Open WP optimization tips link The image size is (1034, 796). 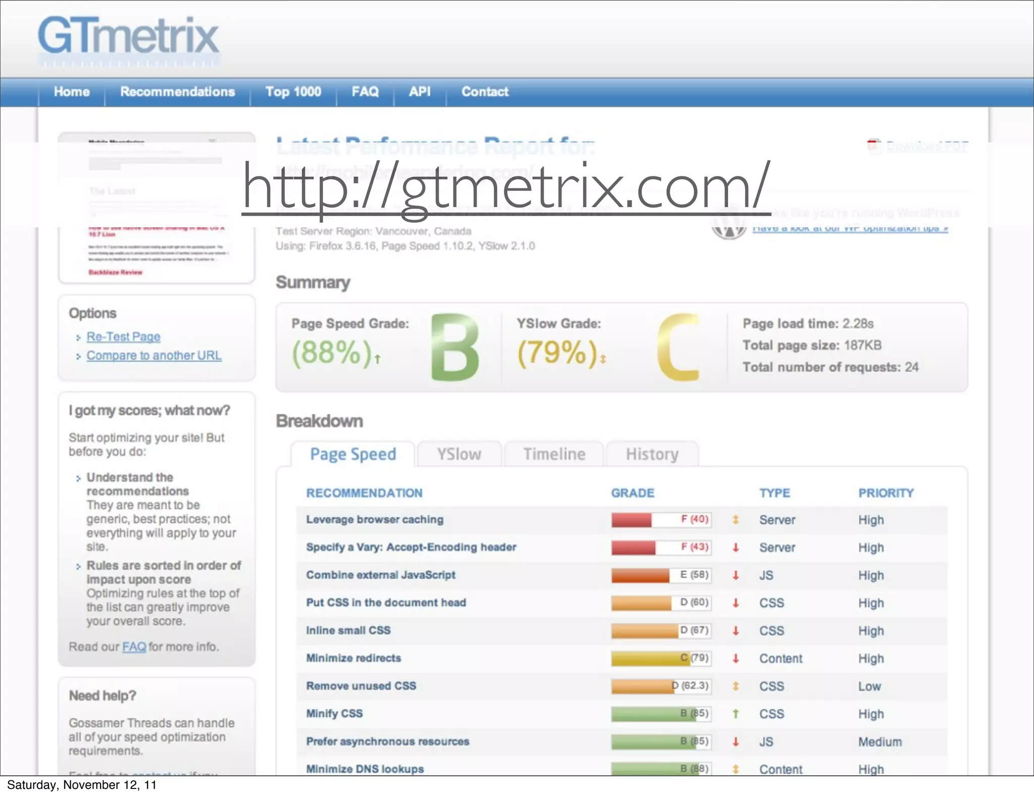[x=850, y=228]
